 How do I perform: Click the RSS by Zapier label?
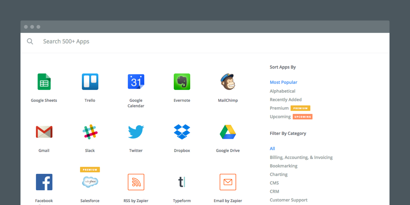136,201
